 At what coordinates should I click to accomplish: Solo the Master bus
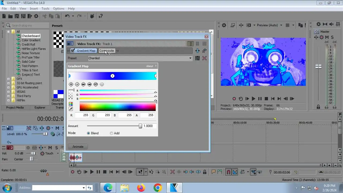(332, 37)
